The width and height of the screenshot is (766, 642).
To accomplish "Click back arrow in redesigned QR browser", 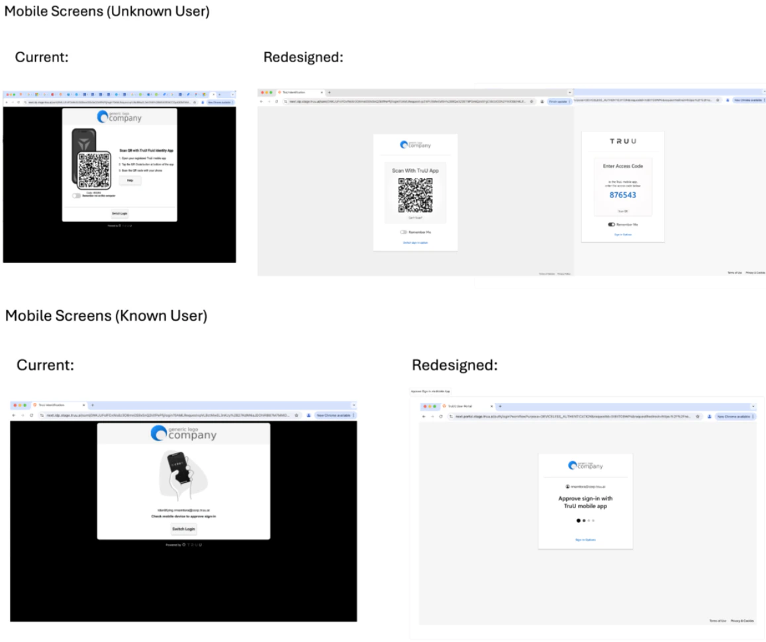I will [x=262, y=101].
